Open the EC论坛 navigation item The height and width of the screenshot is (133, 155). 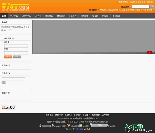point(105,16)
